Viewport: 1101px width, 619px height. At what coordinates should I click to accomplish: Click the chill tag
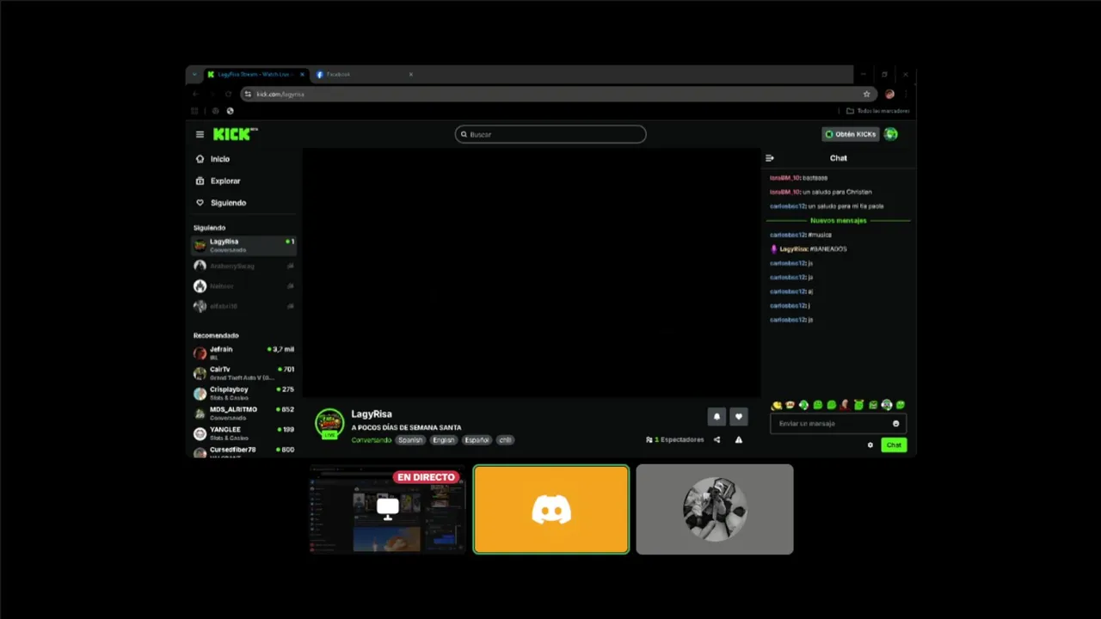pyautogui.click(x=505, y=440)
